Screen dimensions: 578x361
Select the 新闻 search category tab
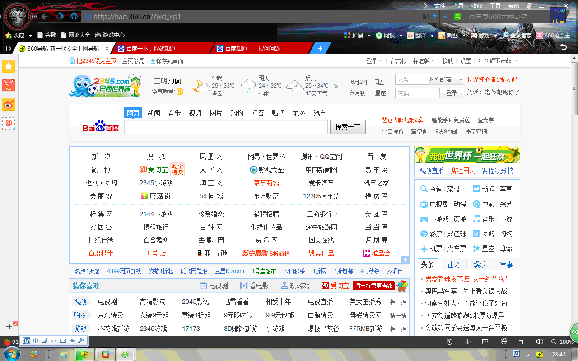point(154,113)
